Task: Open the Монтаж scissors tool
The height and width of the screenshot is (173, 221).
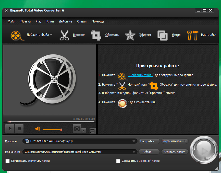Action: click(64, 35)
